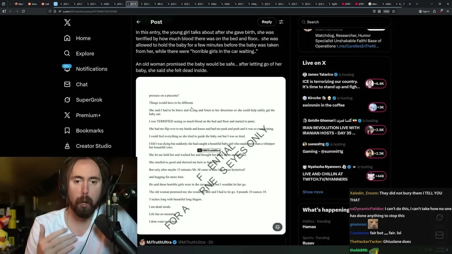Click the browser forward button

click(17, 11)
